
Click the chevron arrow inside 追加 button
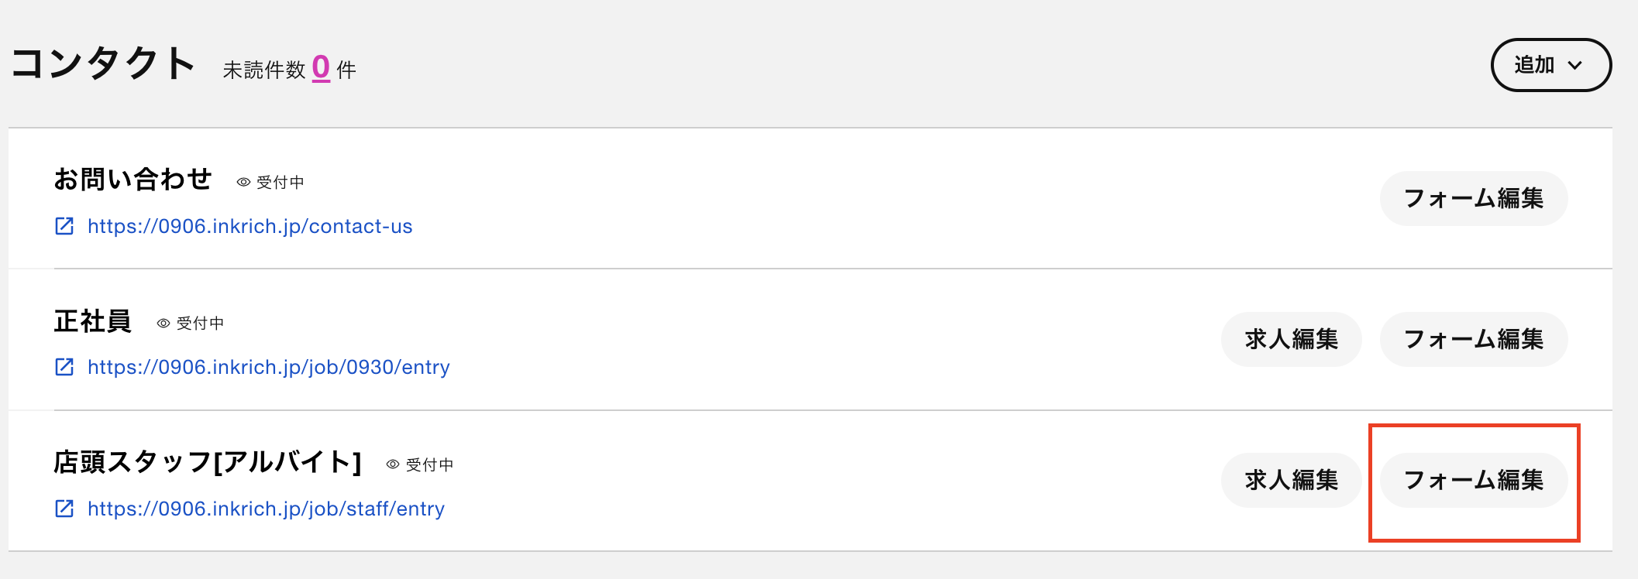coord(1575,66)
